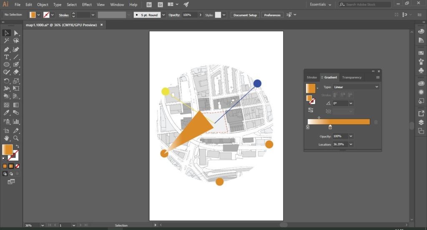The height and width of the screenshot is (230, 427).
Task: Open control bar stroke color dropdown
Action: coord(52,15)
